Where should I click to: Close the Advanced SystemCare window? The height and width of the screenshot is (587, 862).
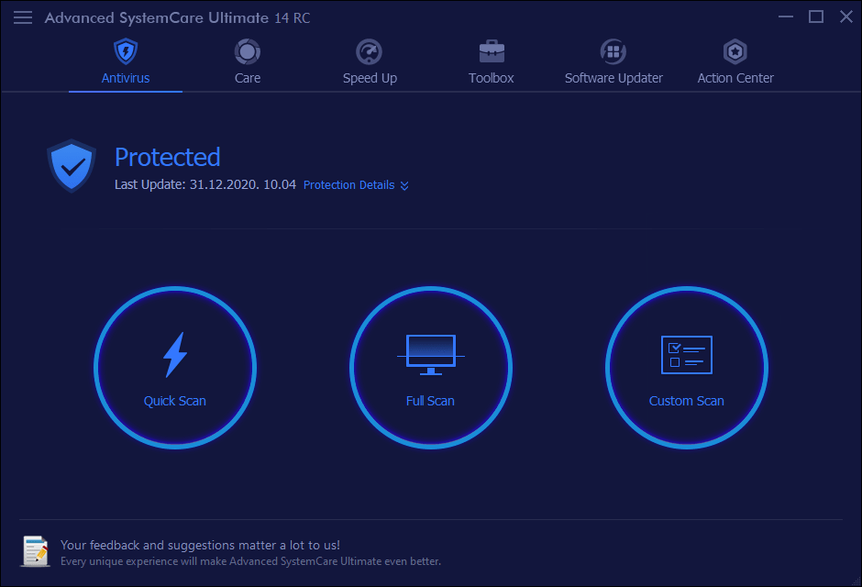click(x=846, y=17)
